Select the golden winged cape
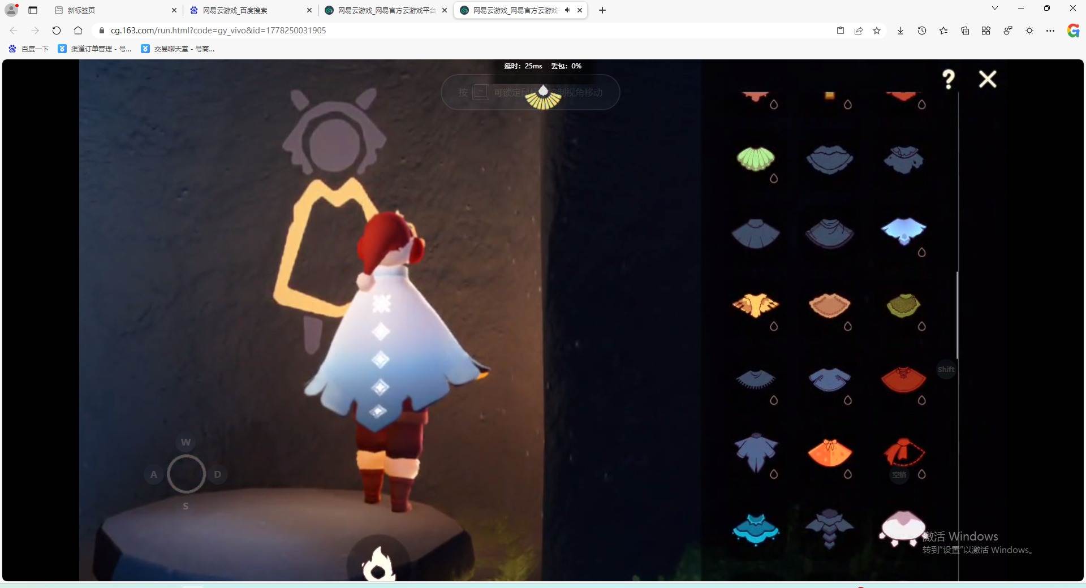Screen dimensions: 1086x588 coord(756,305)
